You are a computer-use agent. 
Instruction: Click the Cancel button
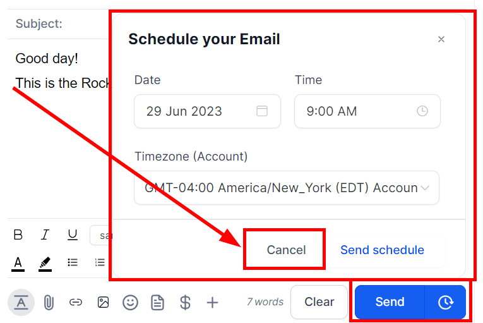point(286,250)
